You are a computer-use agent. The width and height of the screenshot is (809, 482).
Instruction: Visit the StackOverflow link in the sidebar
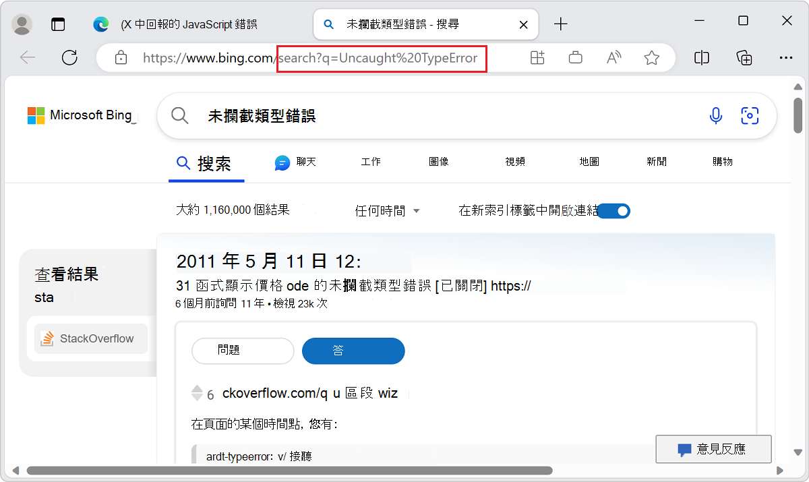(x=91, y=338)
